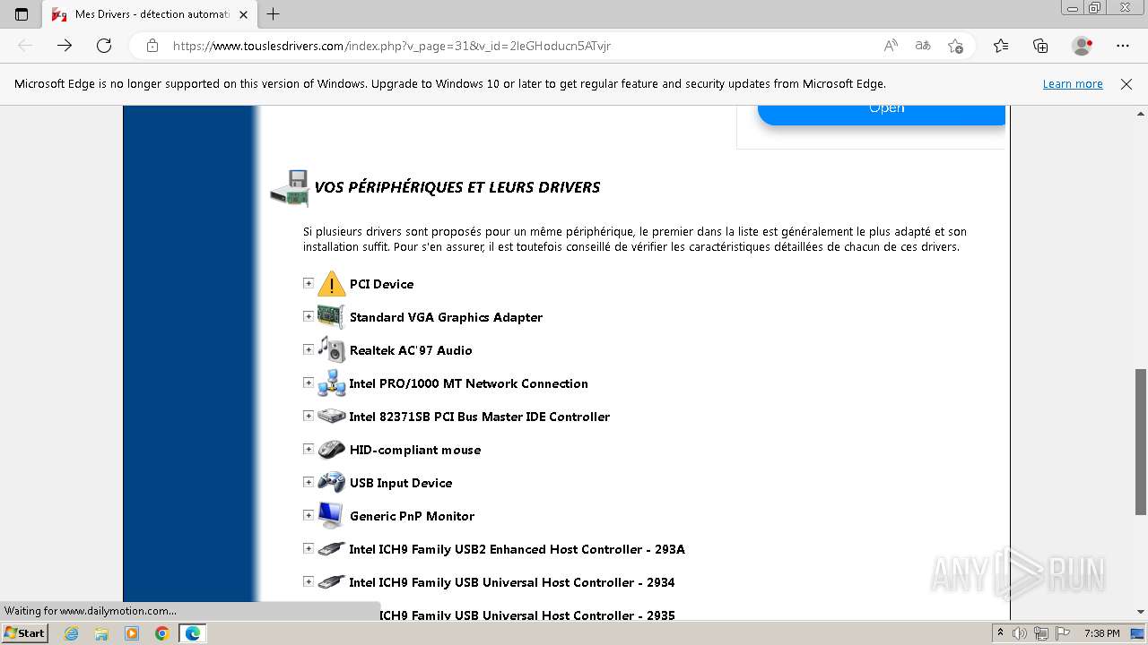Select ICH9 USB Universal Host Controller 2934 text

511,582
